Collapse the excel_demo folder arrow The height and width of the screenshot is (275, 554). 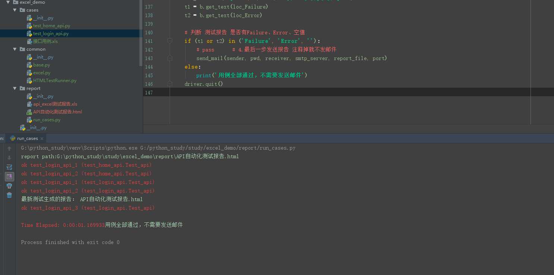tap(8, 2)
